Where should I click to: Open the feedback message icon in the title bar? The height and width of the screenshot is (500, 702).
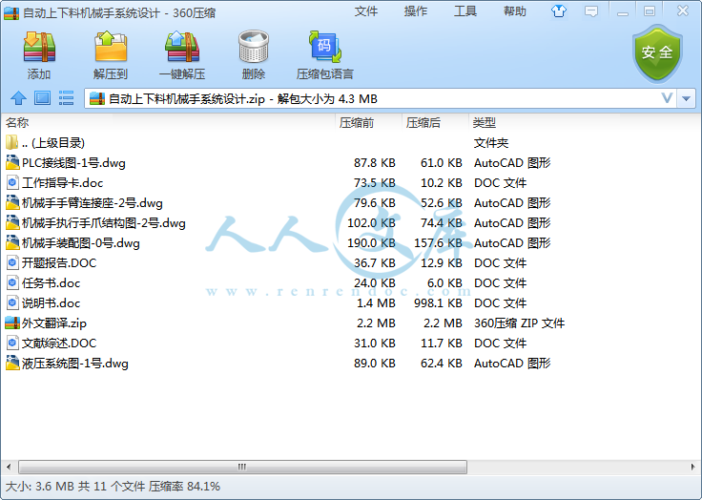[x=591, y=11]
